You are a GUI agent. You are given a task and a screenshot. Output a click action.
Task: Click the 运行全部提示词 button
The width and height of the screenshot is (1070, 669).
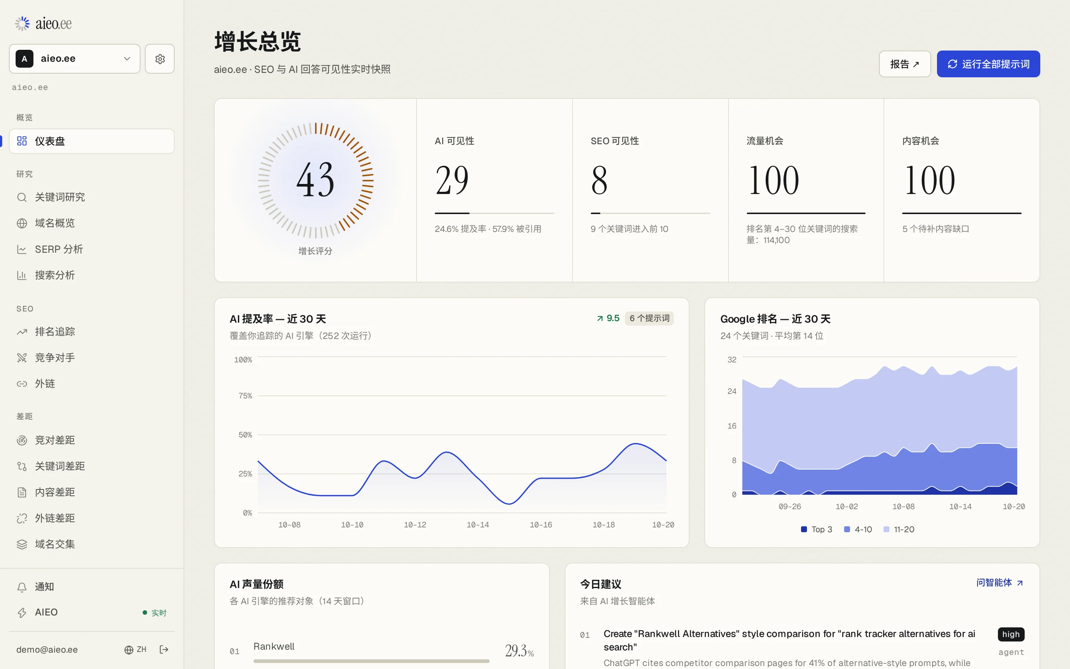(x=988, y=64)
